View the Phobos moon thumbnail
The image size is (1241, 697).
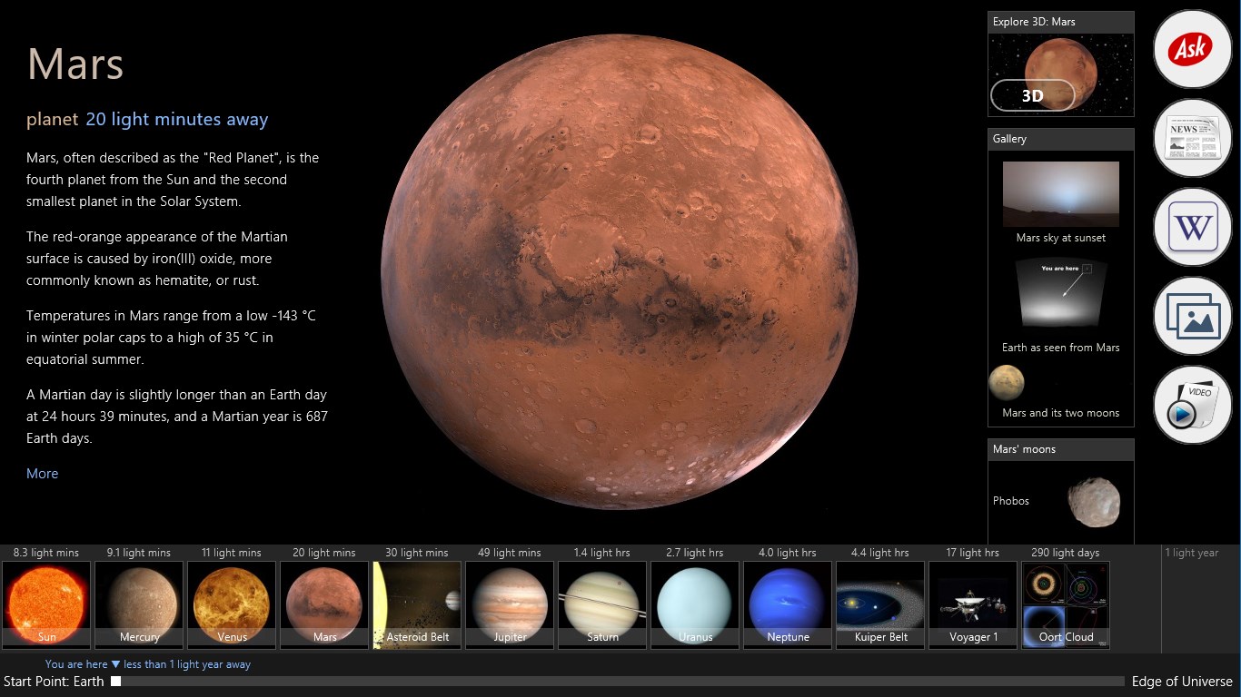[1095, 500]
